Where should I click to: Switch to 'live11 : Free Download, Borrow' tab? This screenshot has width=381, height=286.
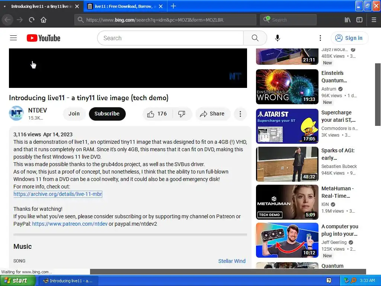pyautogui.click(x=125, y=6)
